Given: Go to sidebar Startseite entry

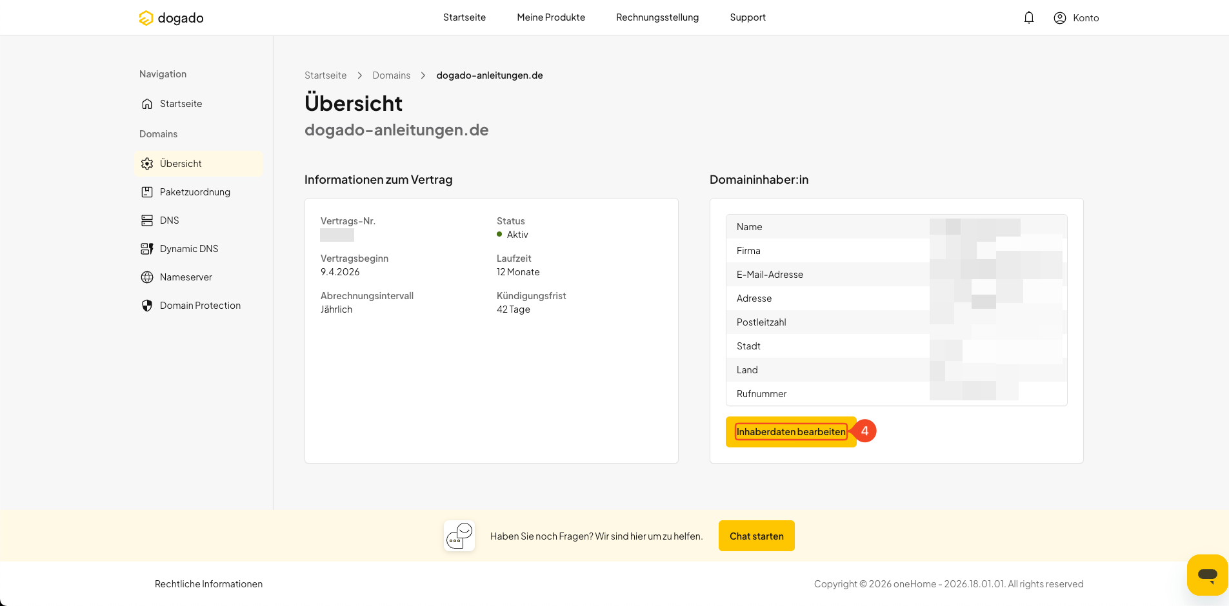Looking at the screenshot, I should [x=199, y=104].
